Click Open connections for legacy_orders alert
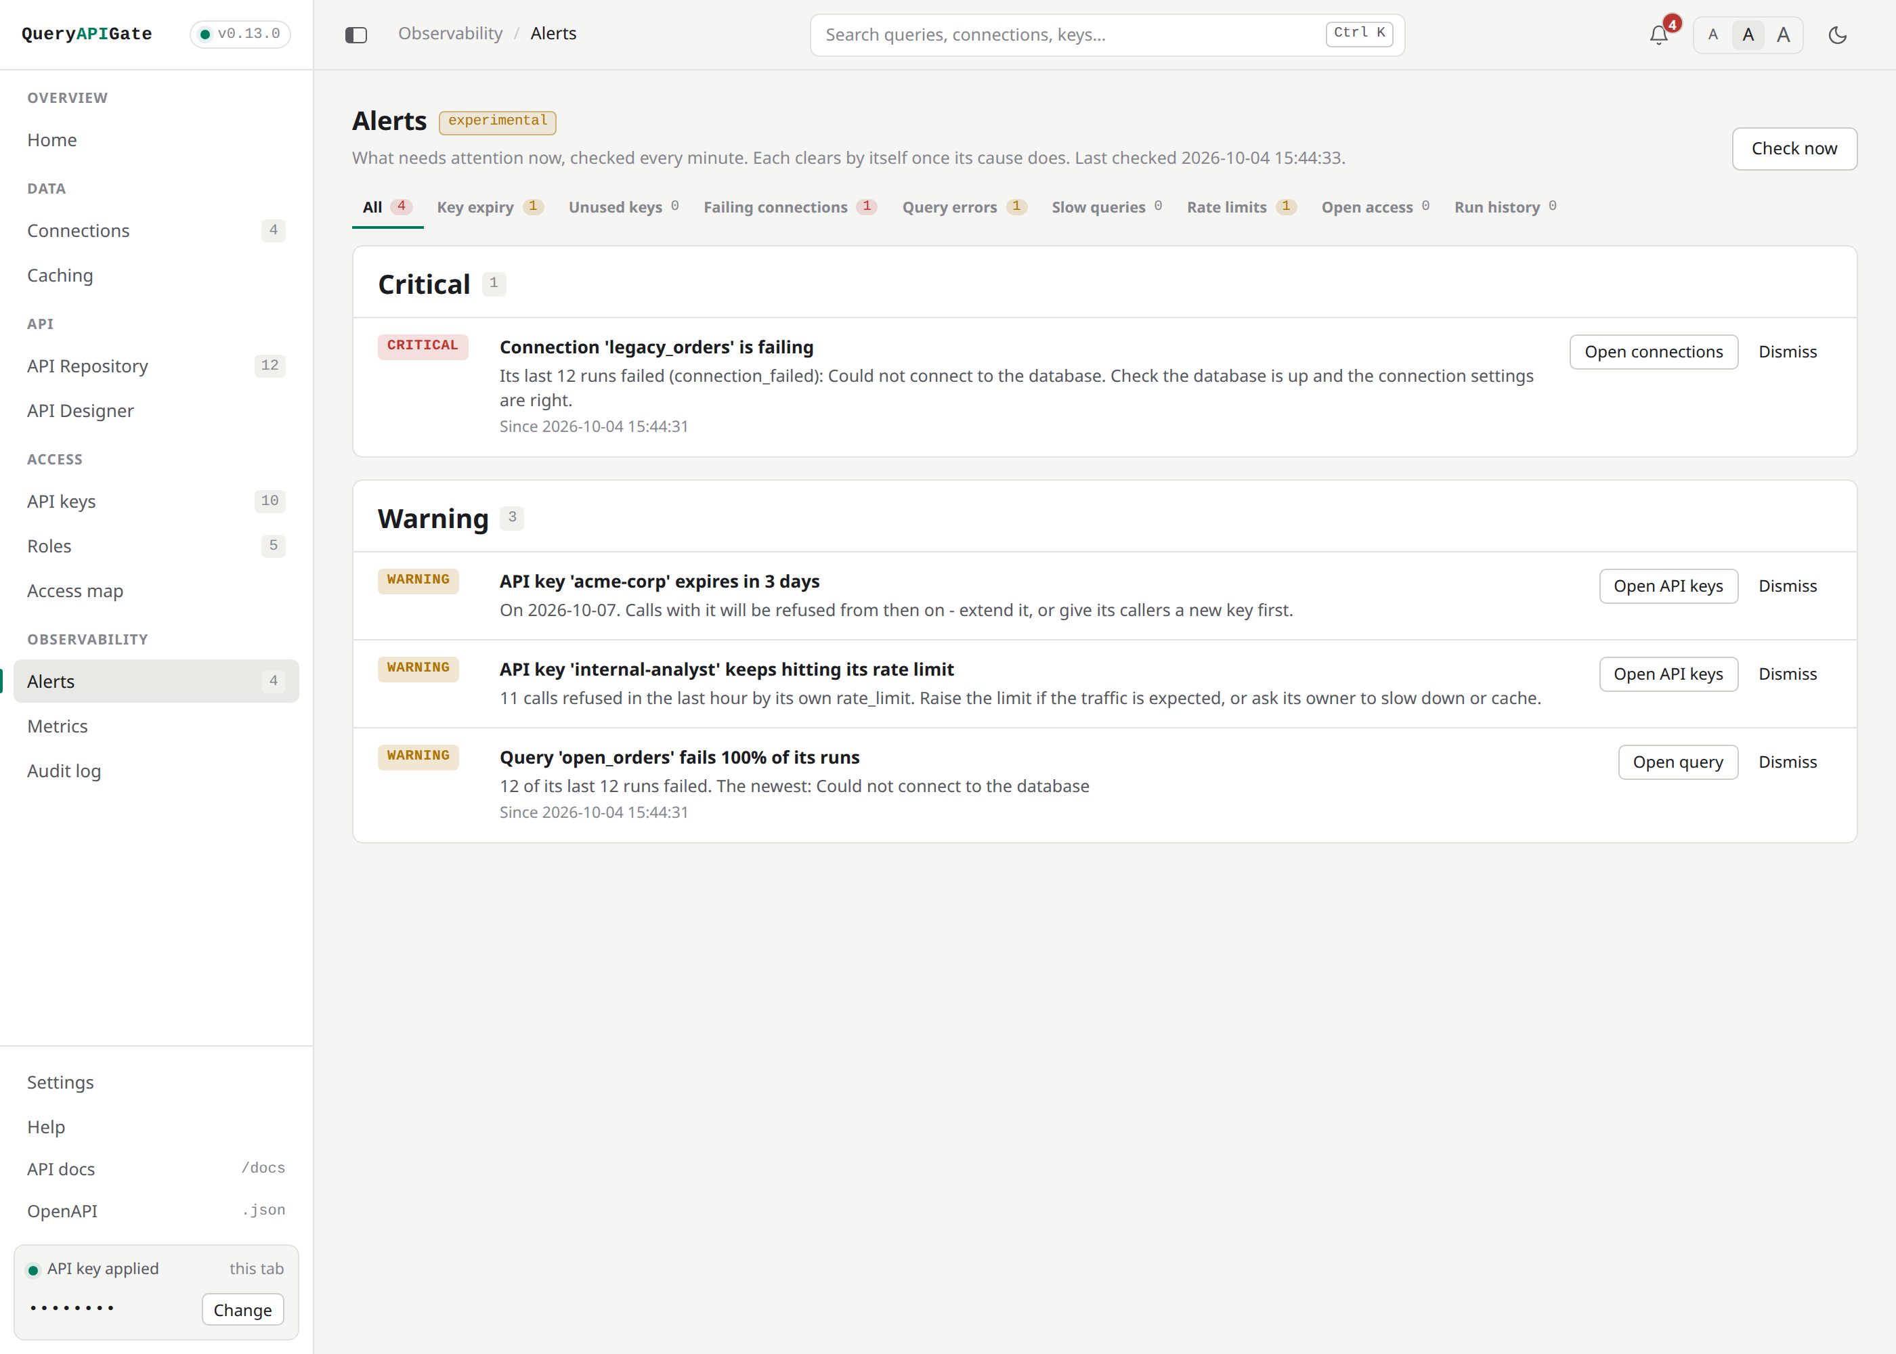The height and width of the screenshot is (1354, 1896). (x=1654, y=352)
